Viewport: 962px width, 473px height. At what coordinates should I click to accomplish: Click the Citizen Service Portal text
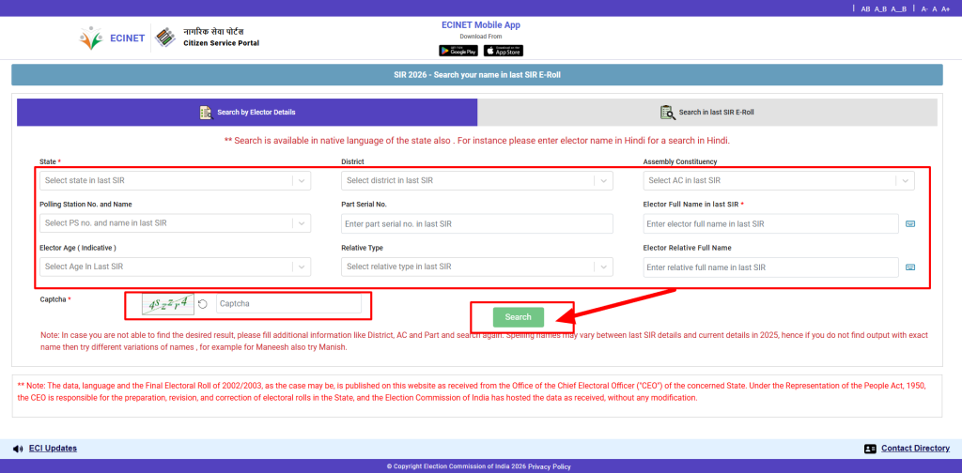click(222, 43)
